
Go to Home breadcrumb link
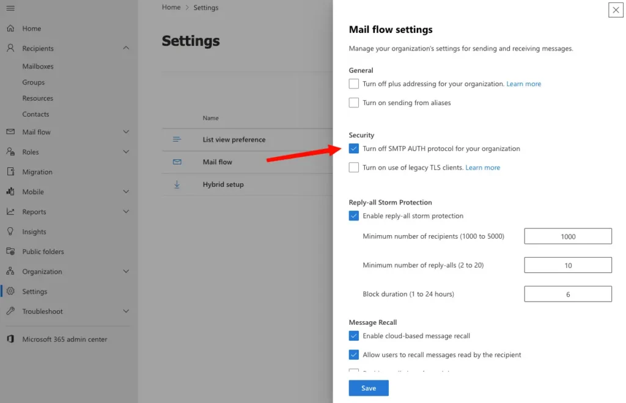171,7
